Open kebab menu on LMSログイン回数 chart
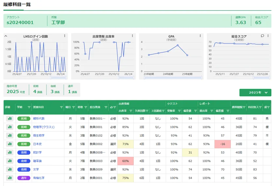The height and width of the screenshot is (186, 274). point(65,36)
